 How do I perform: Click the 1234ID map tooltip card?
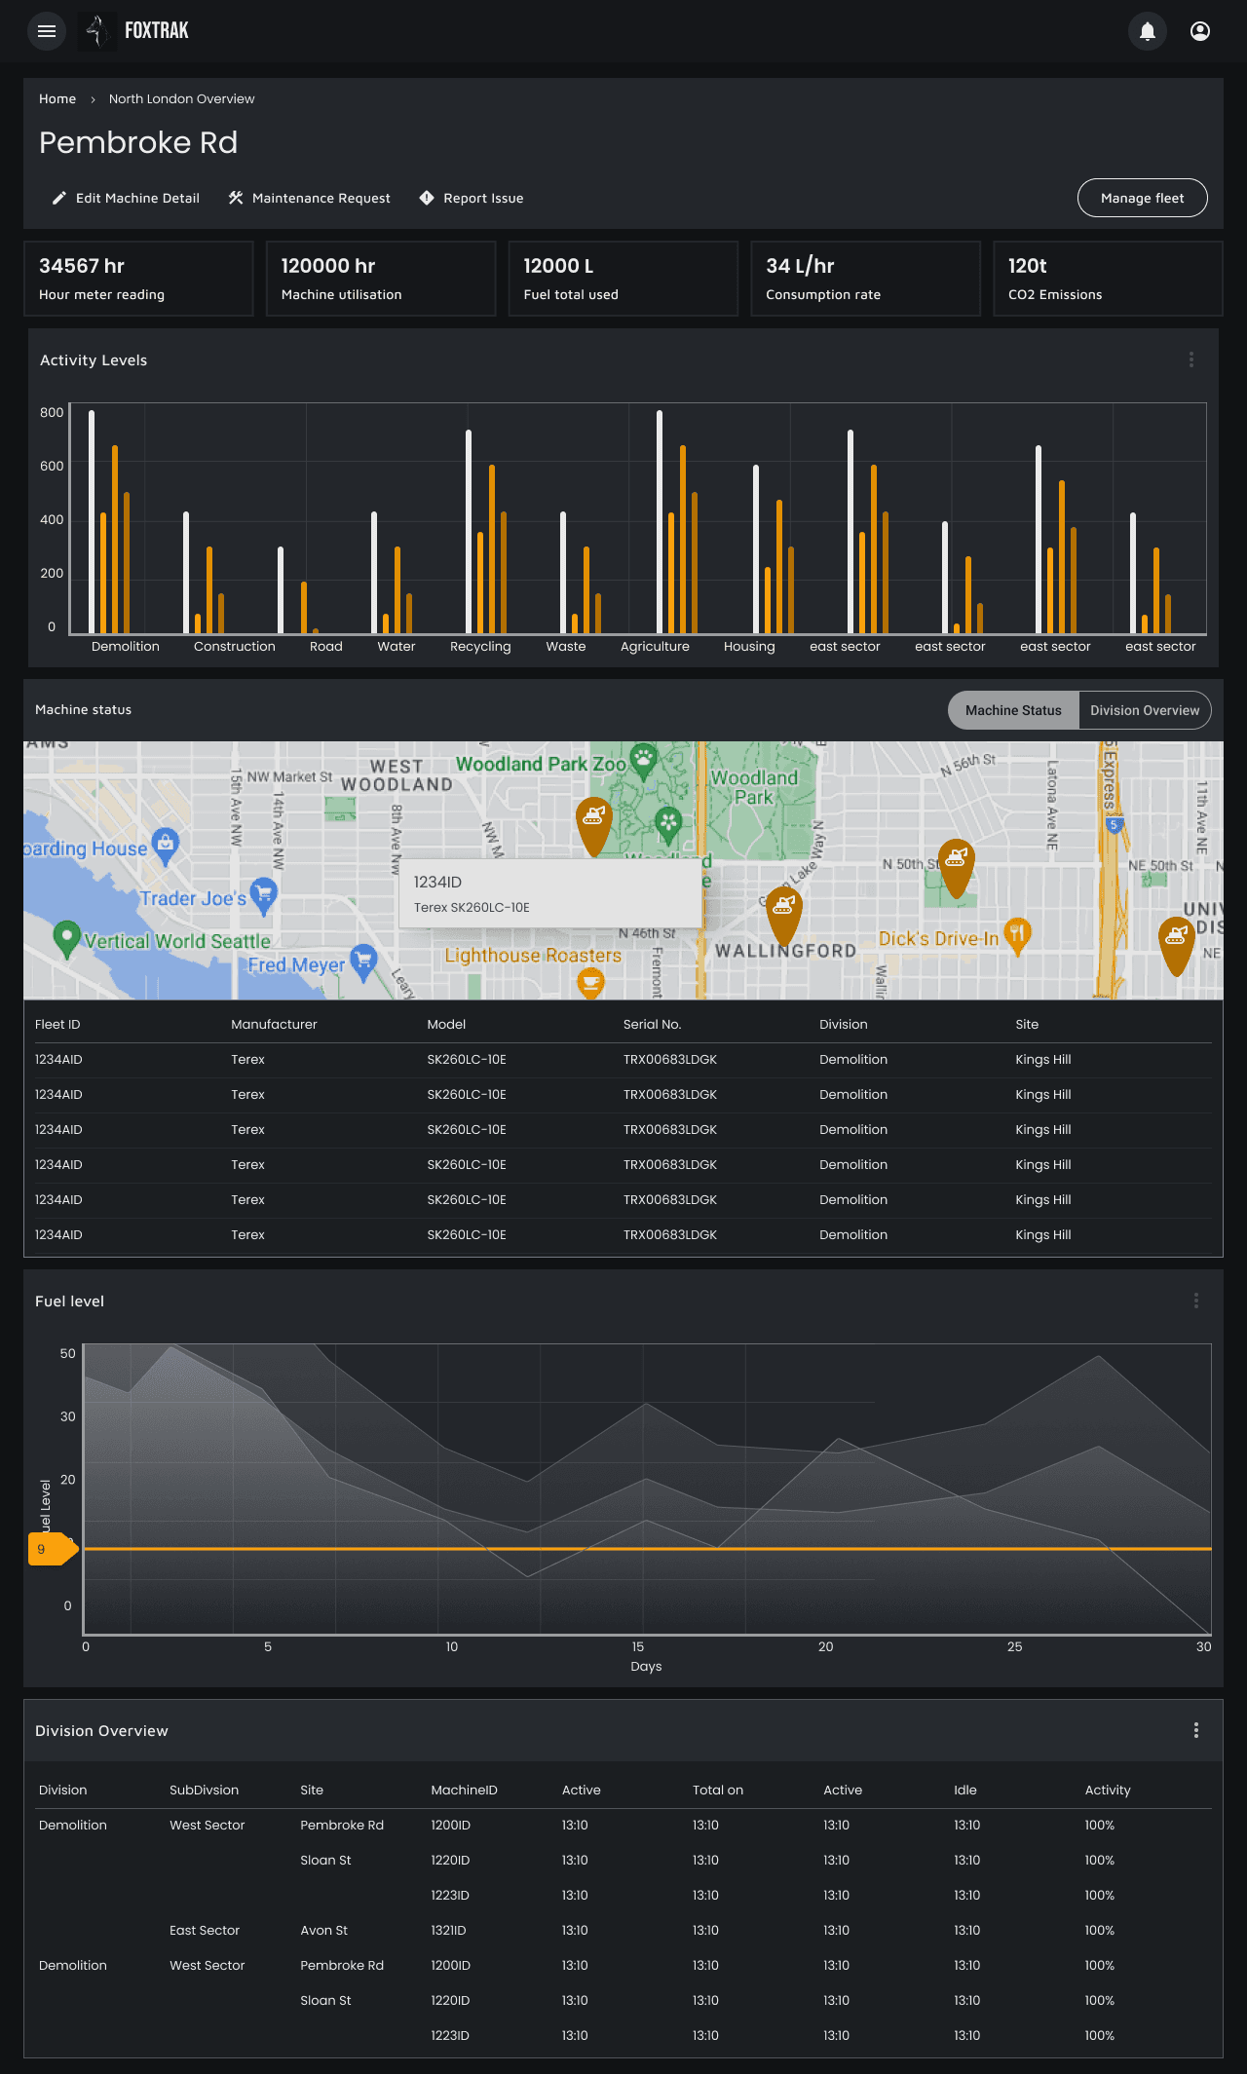pyautogui.click(x=550, y=893)
